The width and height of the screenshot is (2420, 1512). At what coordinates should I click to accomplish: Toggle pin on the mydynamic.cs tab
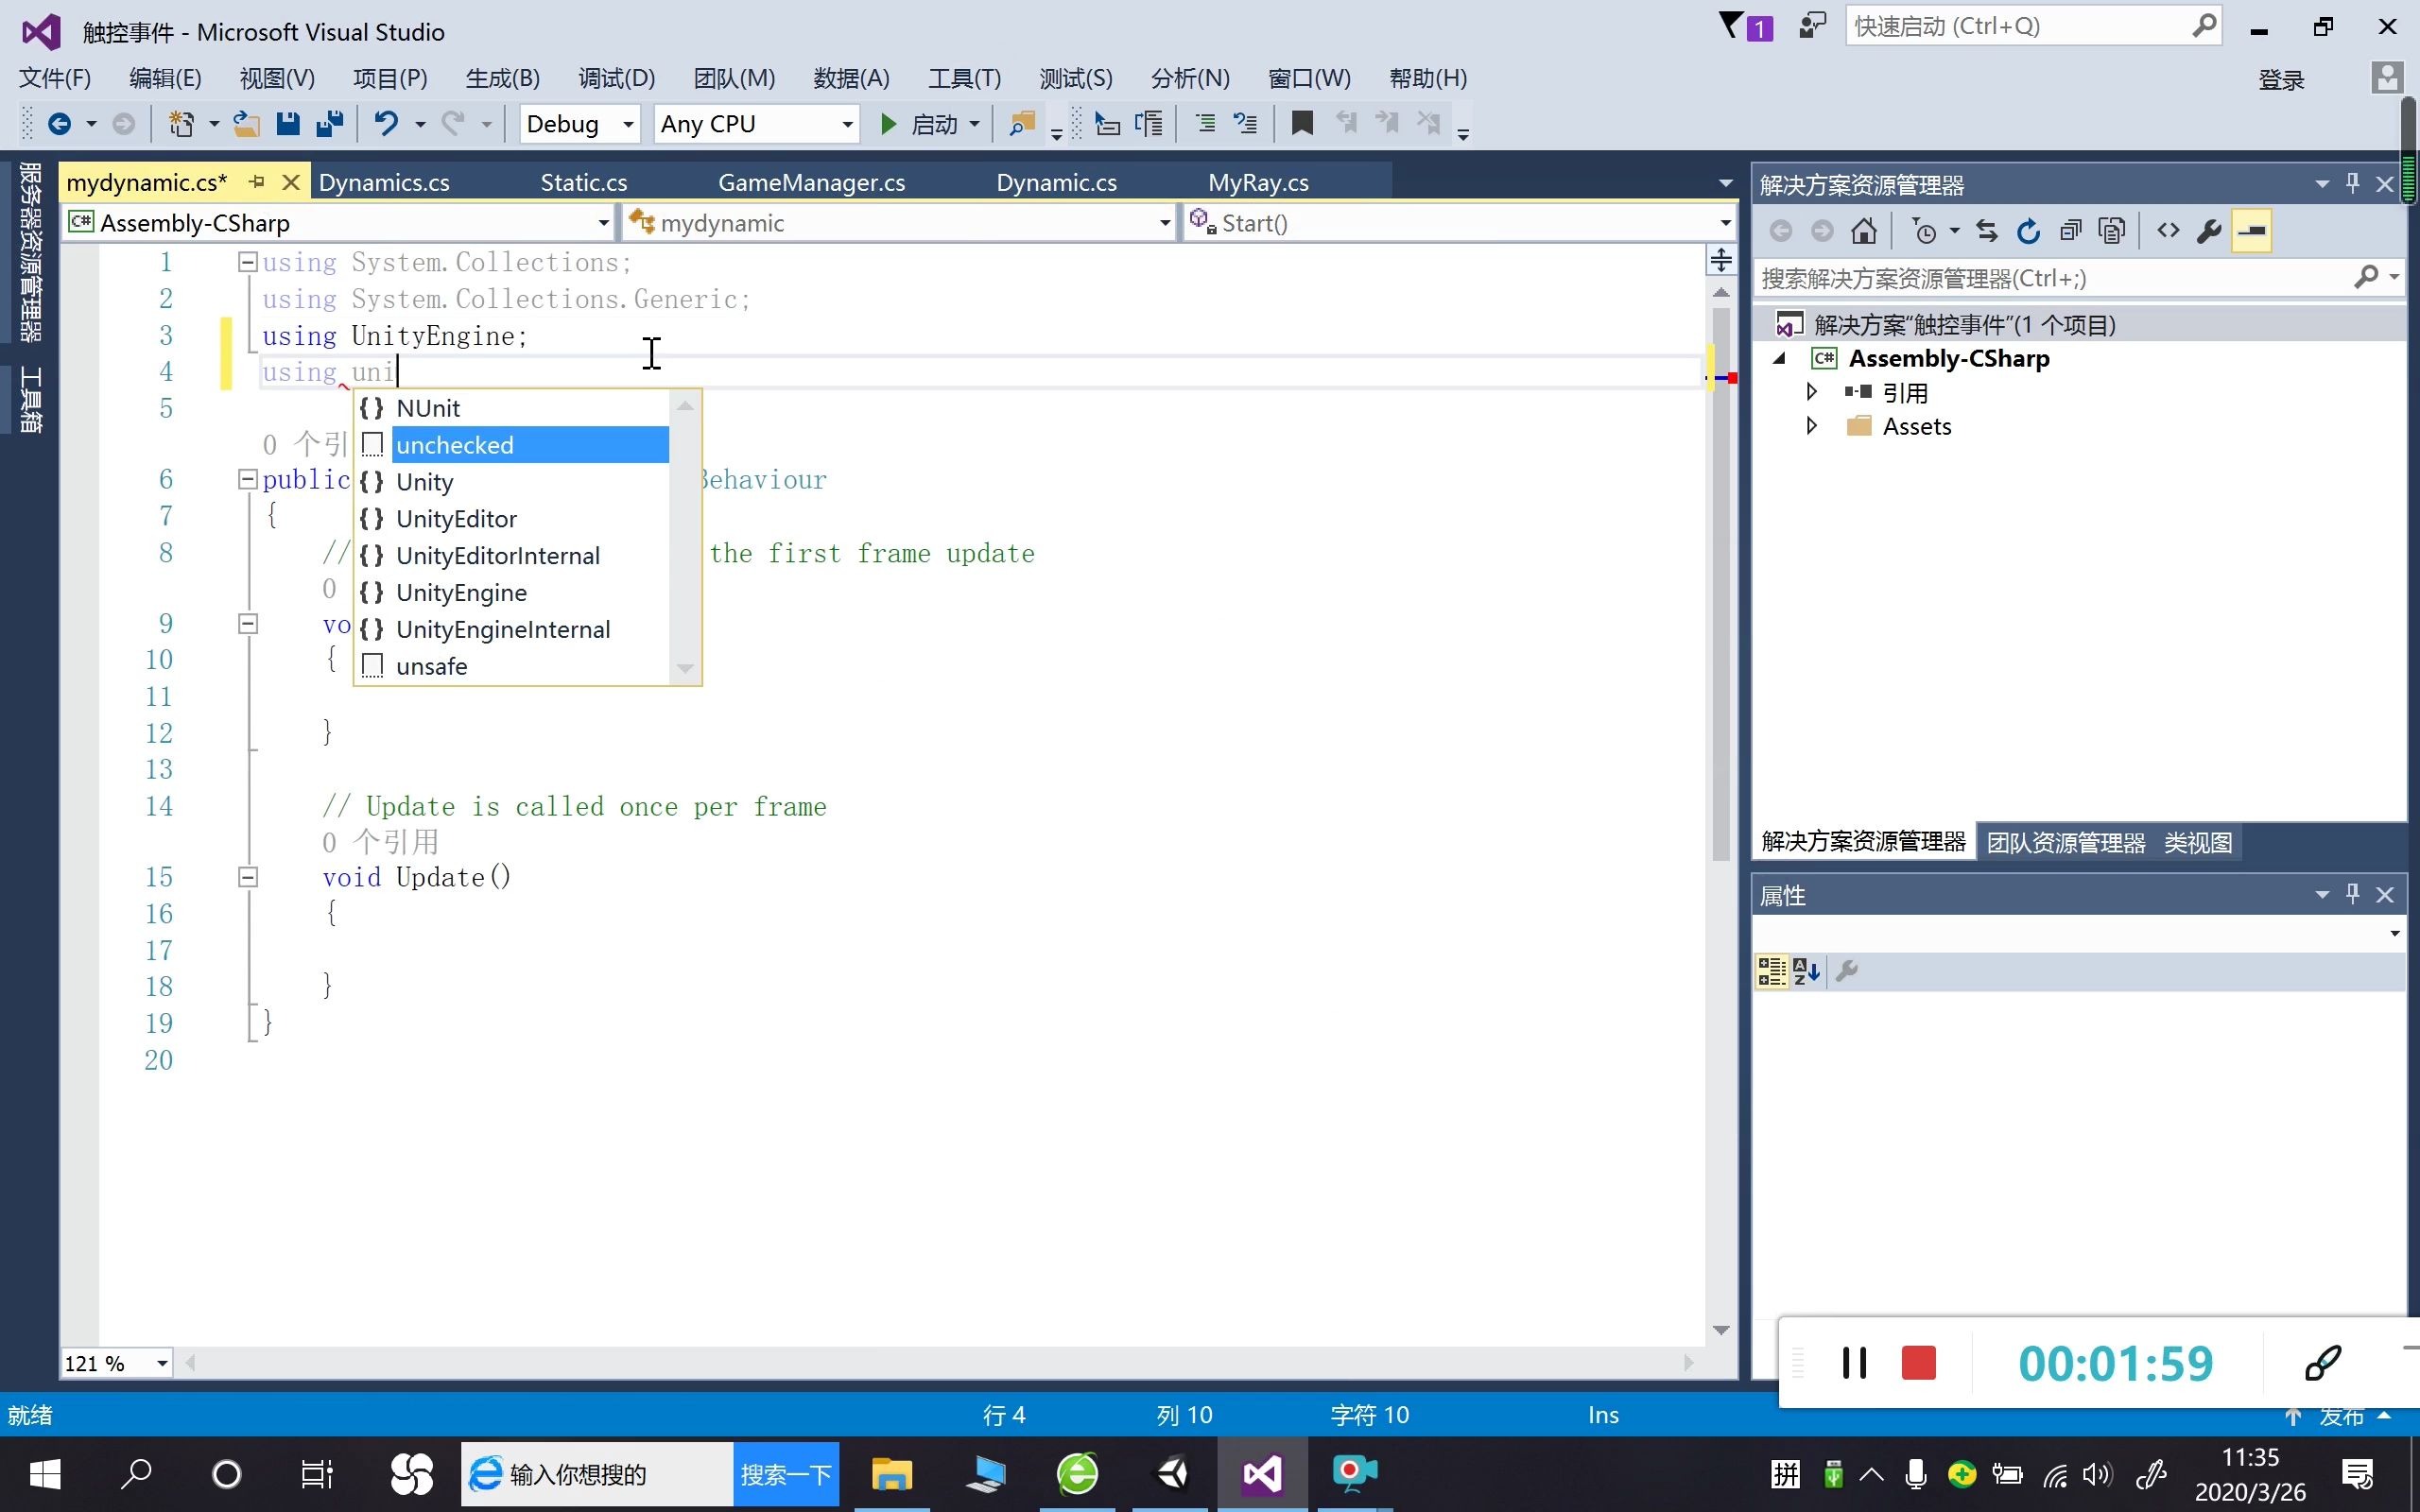(257, 182)
